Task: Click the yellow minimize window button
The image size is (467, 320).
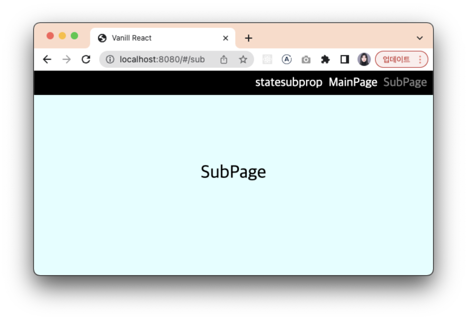Action: [x=62, y=36]
